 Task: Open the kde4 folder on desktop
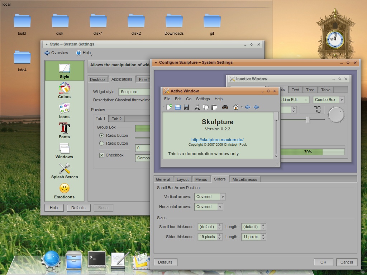[x=22, y=61]
